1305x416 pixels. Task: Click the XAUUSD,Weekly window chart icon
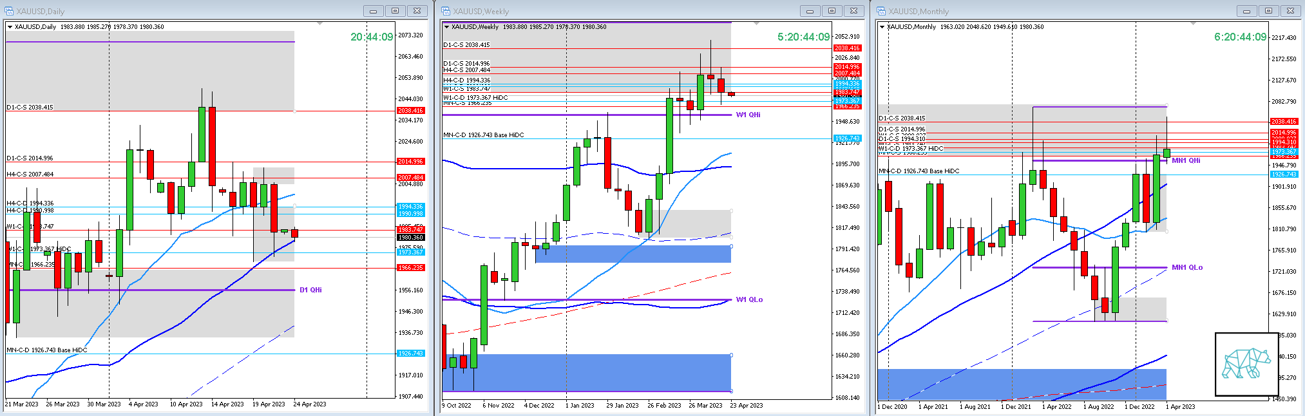[446, 11]
